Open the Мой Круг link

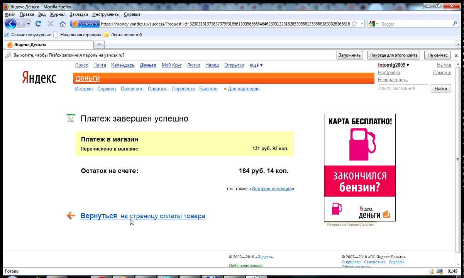pyautogui.click(x=172, y=65)
